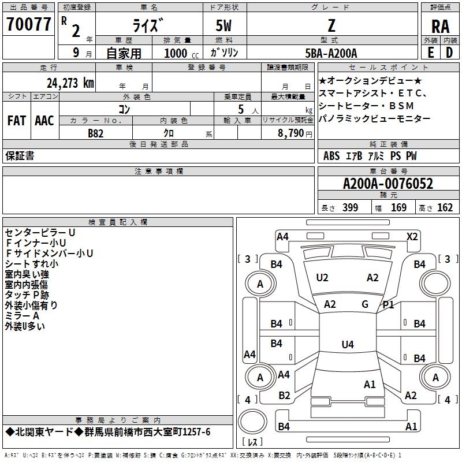
Task: Click the door shape value "5W"
Action: pos(224,25)
